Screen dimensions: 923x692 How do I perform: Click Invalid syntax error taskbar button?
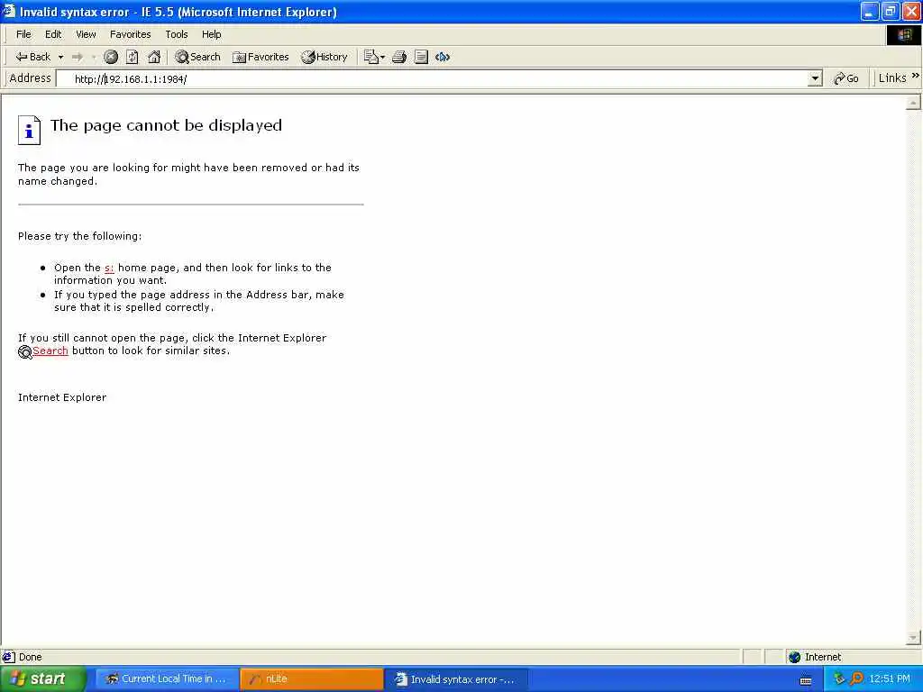point(456,679)
